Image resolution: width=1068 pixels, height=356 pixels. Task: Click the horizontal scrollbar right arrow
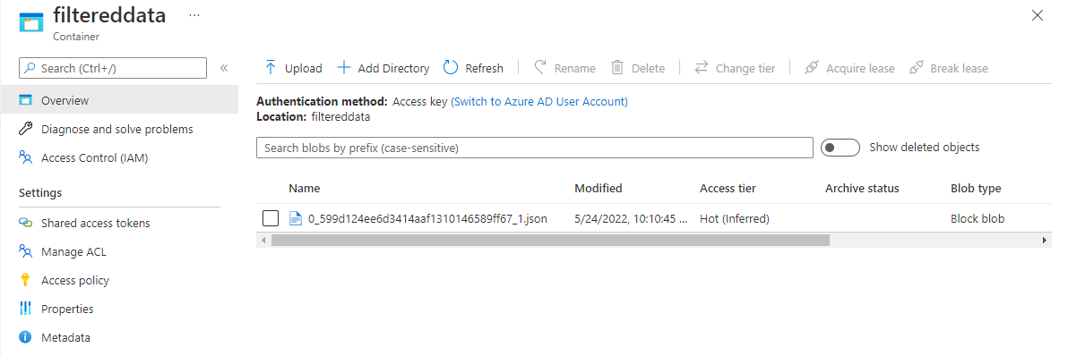point(1045,240)
